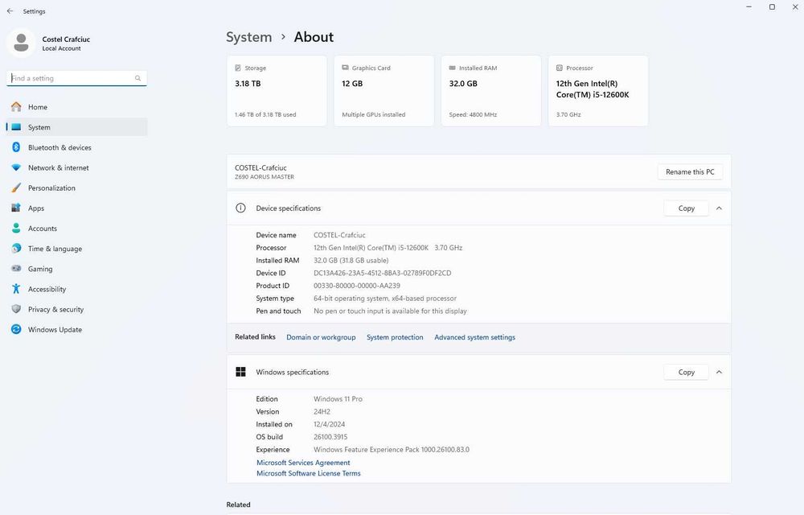
Task: Click the Gaming controller icon
Action: (x=16, y=269)
